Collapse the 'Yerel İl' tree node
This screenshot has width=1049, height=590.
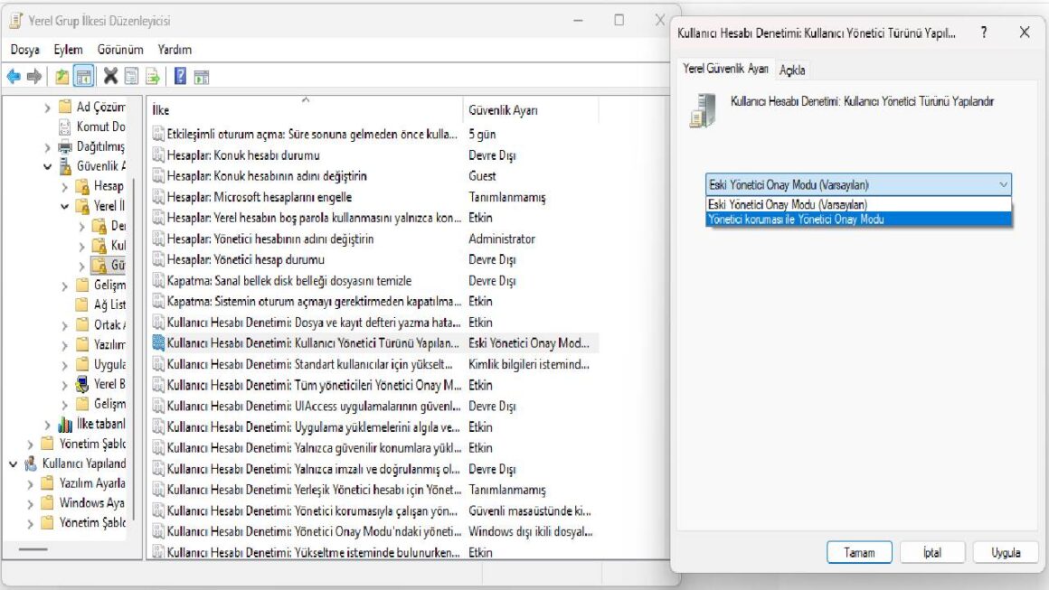pyautogui.click(x=64, y=206)
